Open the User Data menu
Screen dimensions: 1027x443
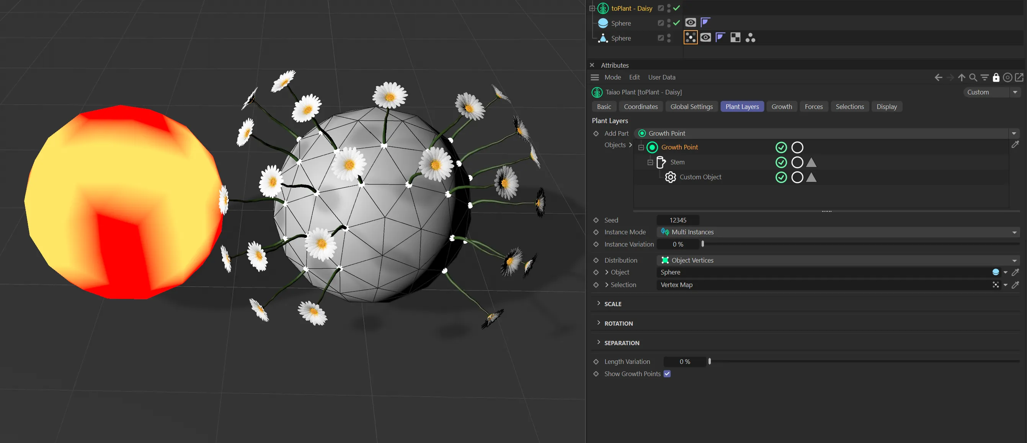click(661, 77)
